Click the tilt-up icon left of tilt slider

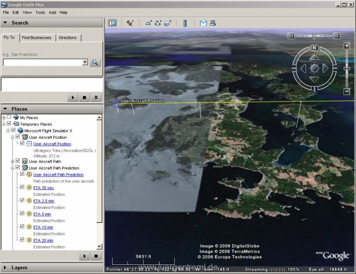[291, 36]
